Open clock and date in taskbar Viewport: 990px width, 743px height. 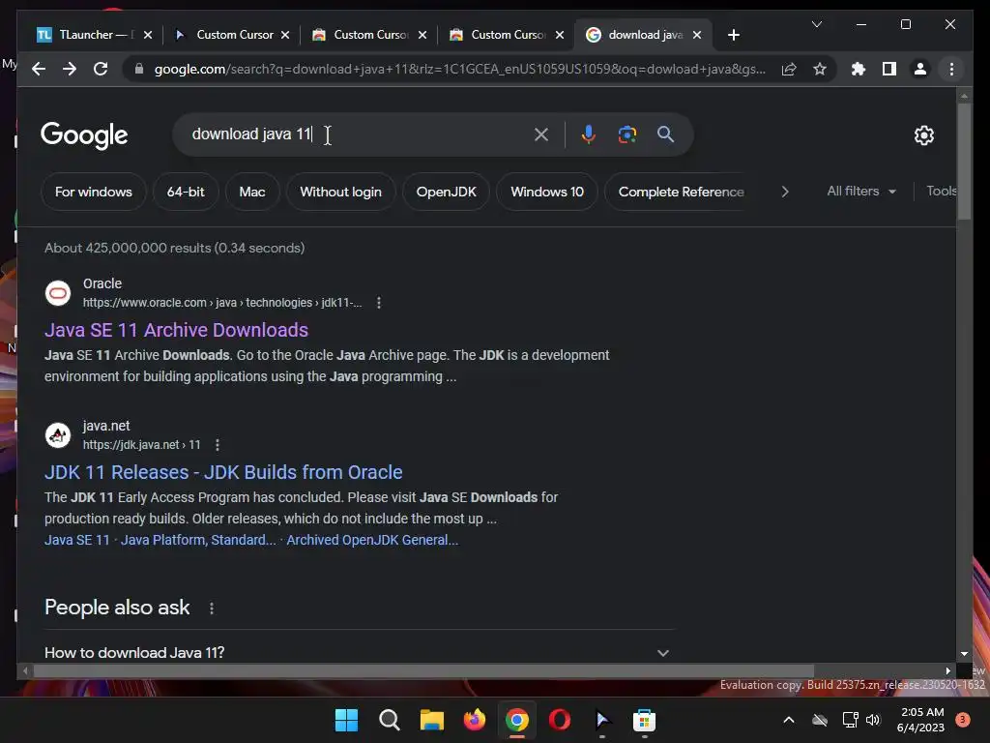point(920,720)
